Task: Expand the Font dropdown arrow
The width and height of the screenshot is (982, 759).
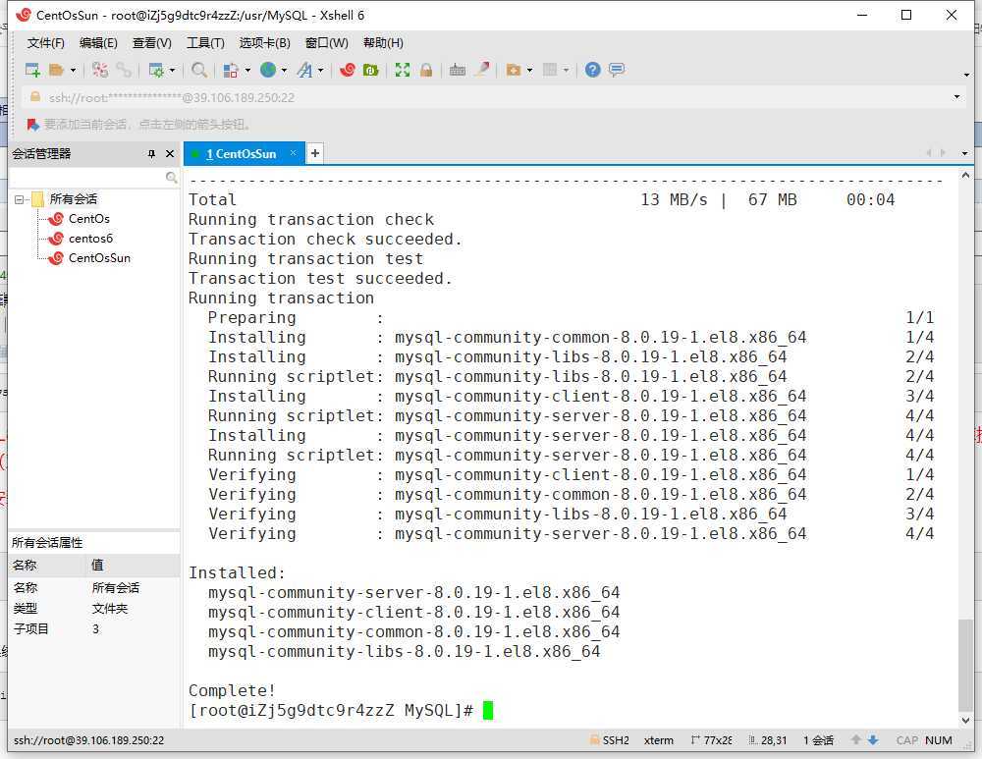Action: 321,70
